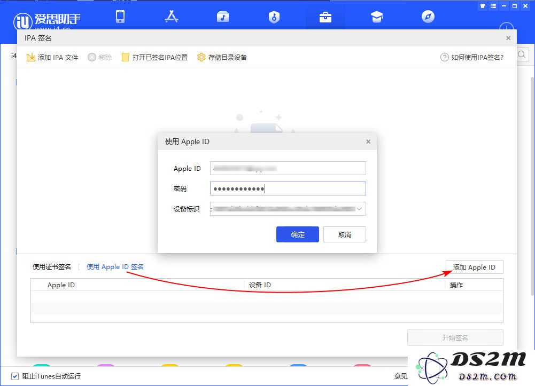Click the cancel button in dialog

[345, 234]
